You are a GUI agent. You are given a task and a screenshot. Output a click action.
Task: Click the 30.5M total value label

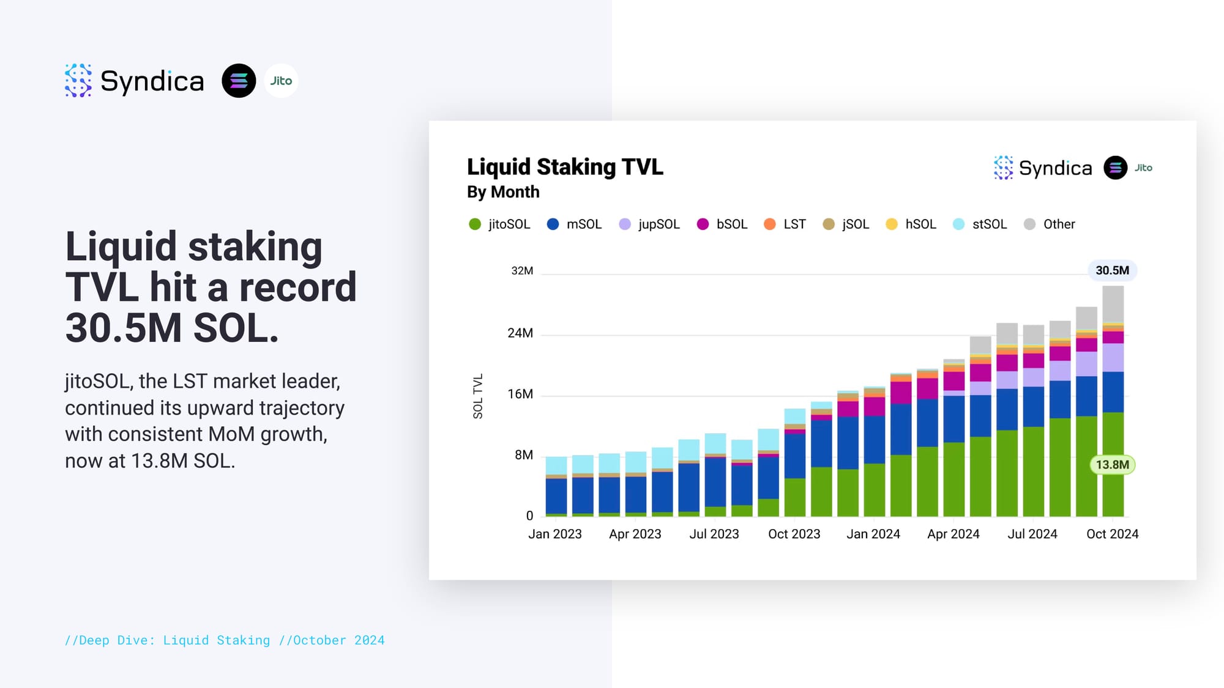click(x=1112, y=270)
